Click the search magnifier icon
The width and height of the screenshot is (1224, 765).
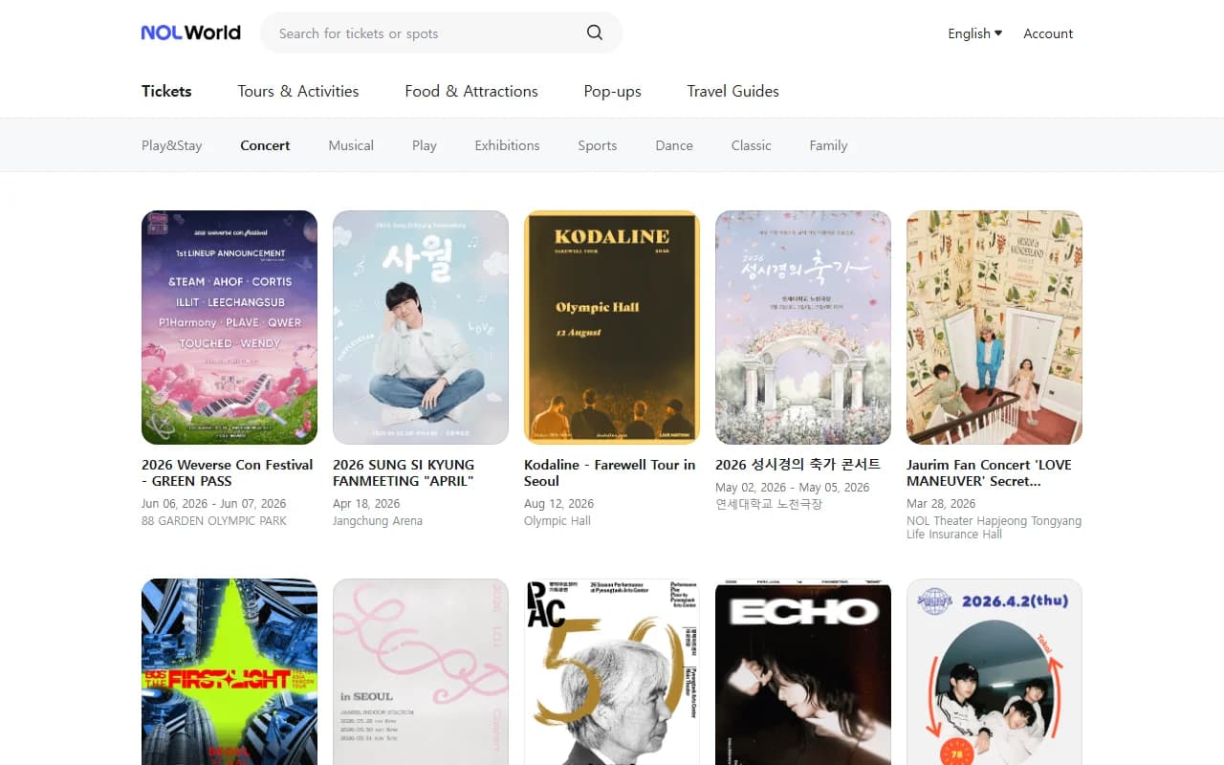594,33
